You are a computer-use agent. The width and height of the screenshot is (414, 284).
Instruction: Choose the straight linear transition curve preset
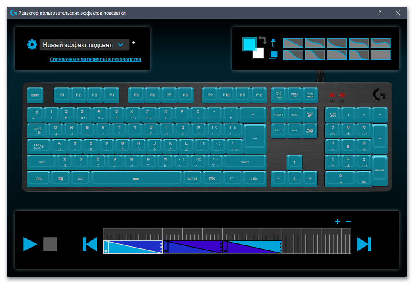293,43
